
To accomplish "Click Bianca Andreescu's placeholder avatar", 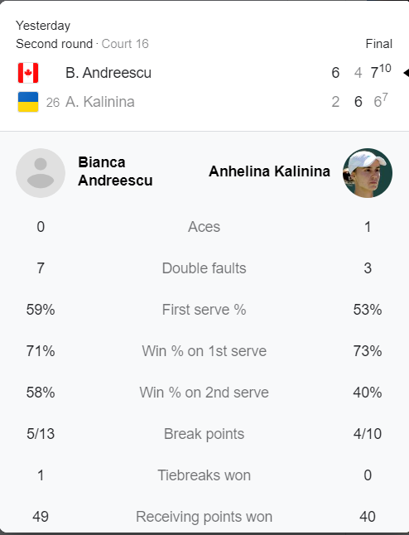I will (x=41, y=172).
